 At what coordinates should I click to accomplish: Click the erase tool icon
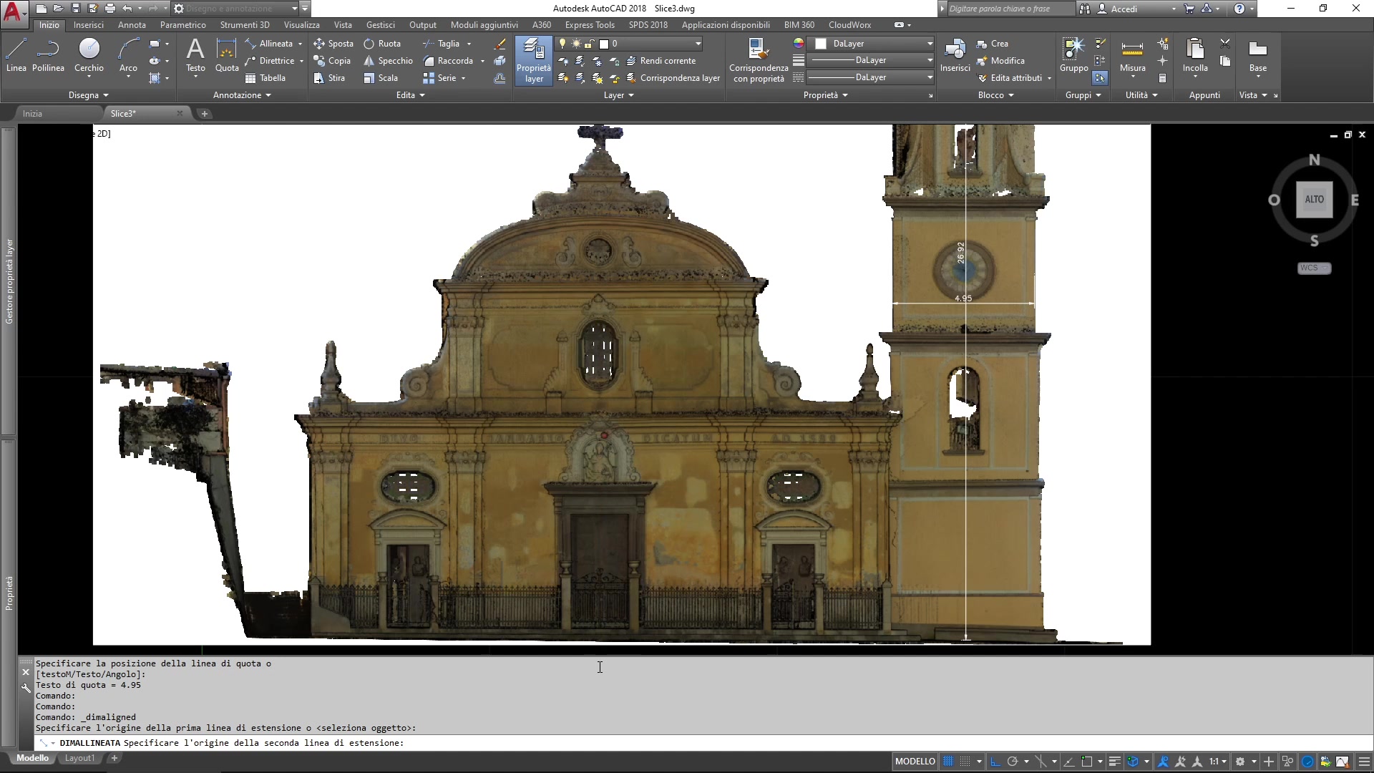click(500, 44)
